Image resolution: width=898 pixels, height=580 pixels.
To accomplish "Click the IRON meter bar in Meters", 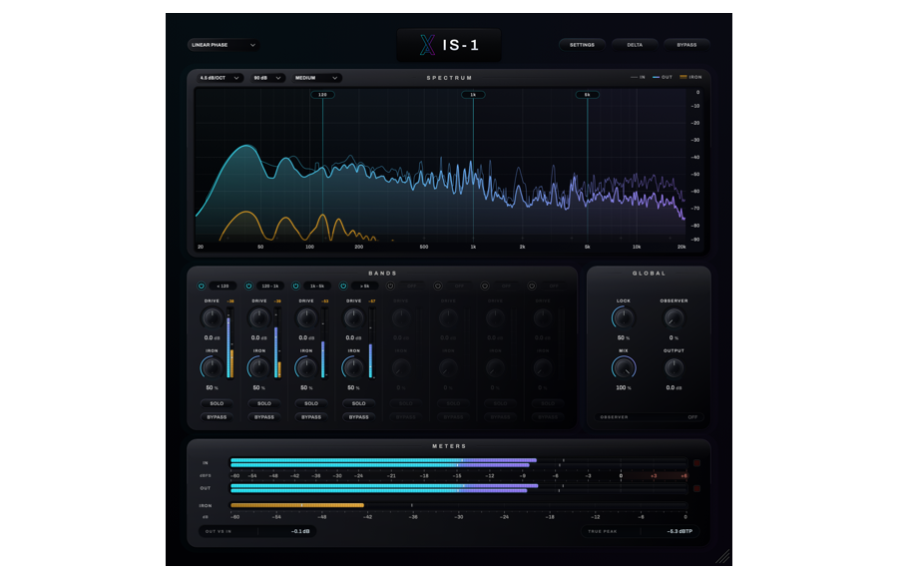I will coord(458,505).
